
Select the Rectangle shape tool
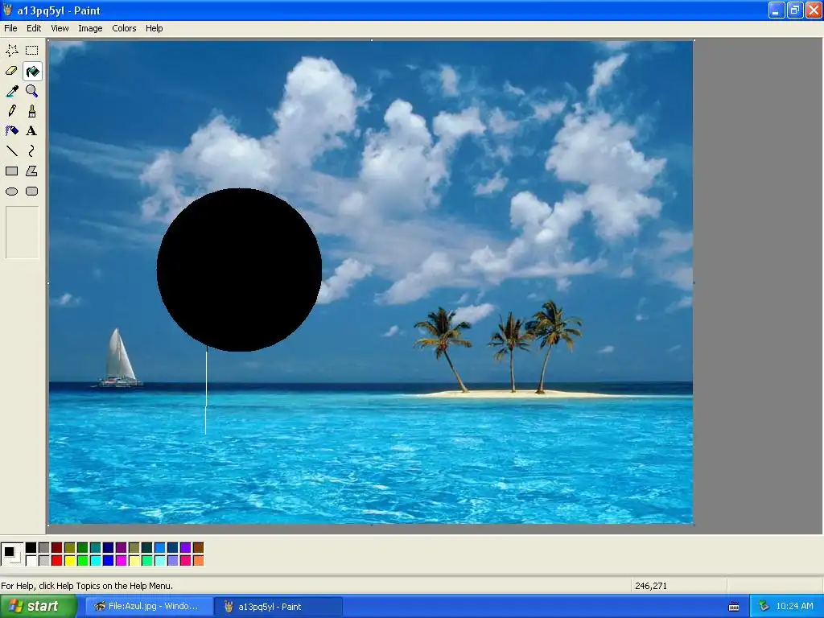tap(11, 171)
